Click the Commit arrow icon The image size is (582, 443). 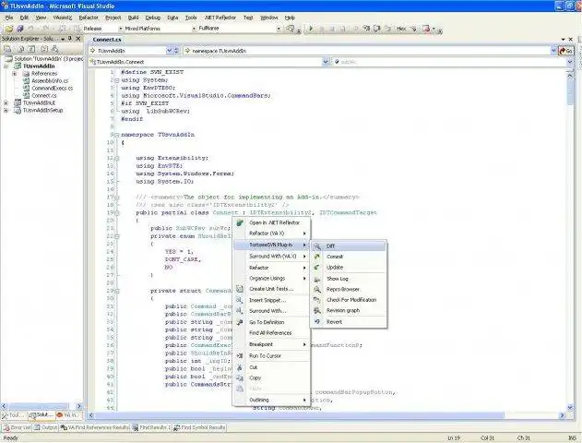(317, 257)
